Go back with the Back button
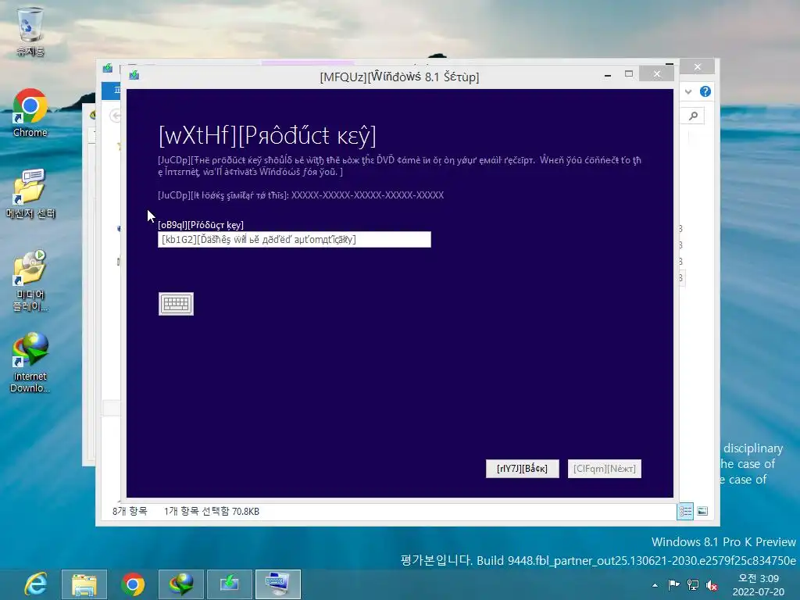This screenshot has height=600, width=800. [x=523, y=469]
